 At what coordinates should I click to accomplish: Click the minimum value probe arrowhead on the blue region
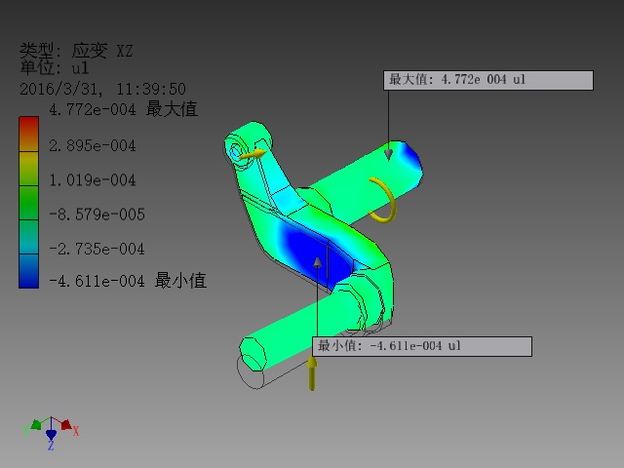click(x=317, y=262)
